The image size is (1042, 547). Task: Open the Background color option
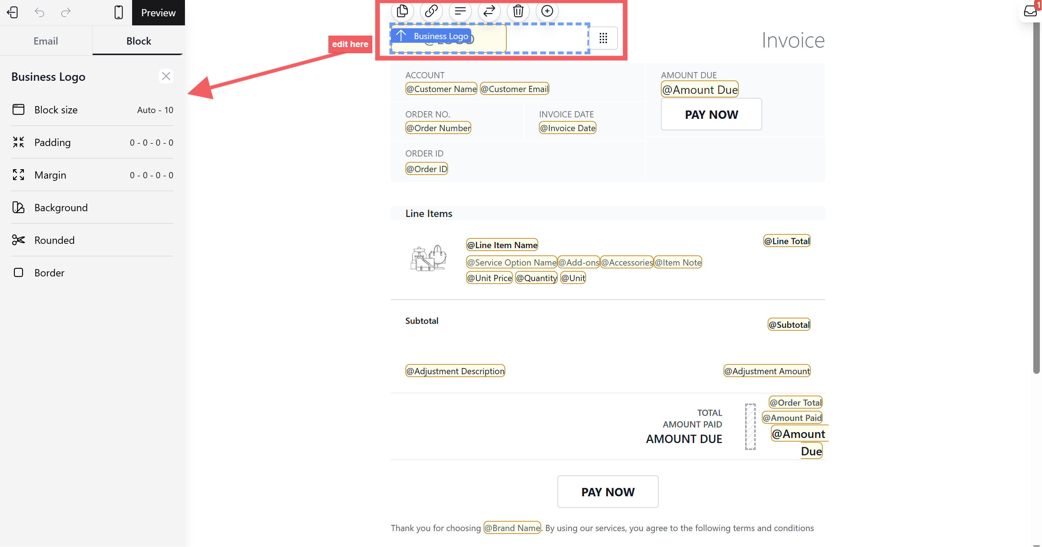coord(92,208)
